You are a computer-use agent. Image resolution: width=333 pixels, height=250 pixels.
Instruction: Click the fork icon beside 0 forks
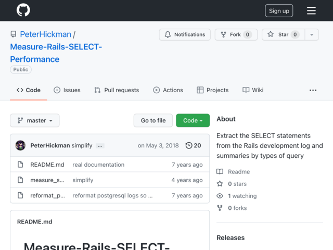pyautogui.click(x=220, y=208)
